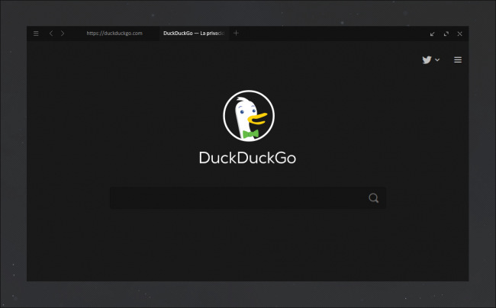Go back with the left arrow button

pyautogui.click(x=51, y=34)
